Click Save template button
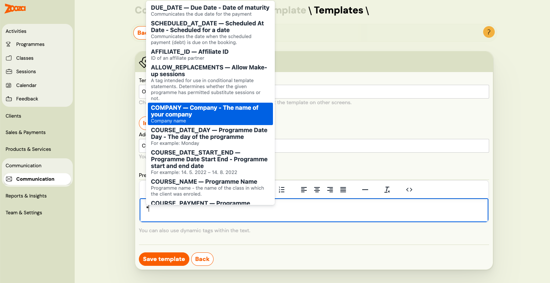 coord(164,259)
